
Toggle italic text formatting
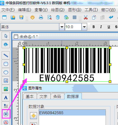[x=101, y=27]
